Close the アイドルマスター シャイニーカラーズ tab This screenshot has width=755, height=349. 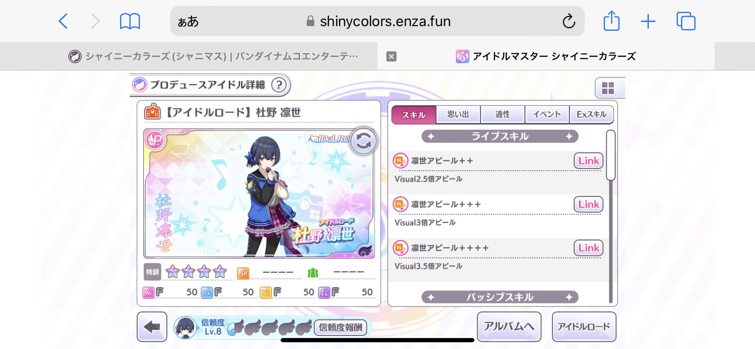pyautogui.click(x=391, y=56)
